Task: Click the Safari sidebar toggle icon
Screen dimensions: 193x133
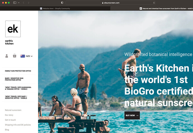Action: [x=15, y=3]
